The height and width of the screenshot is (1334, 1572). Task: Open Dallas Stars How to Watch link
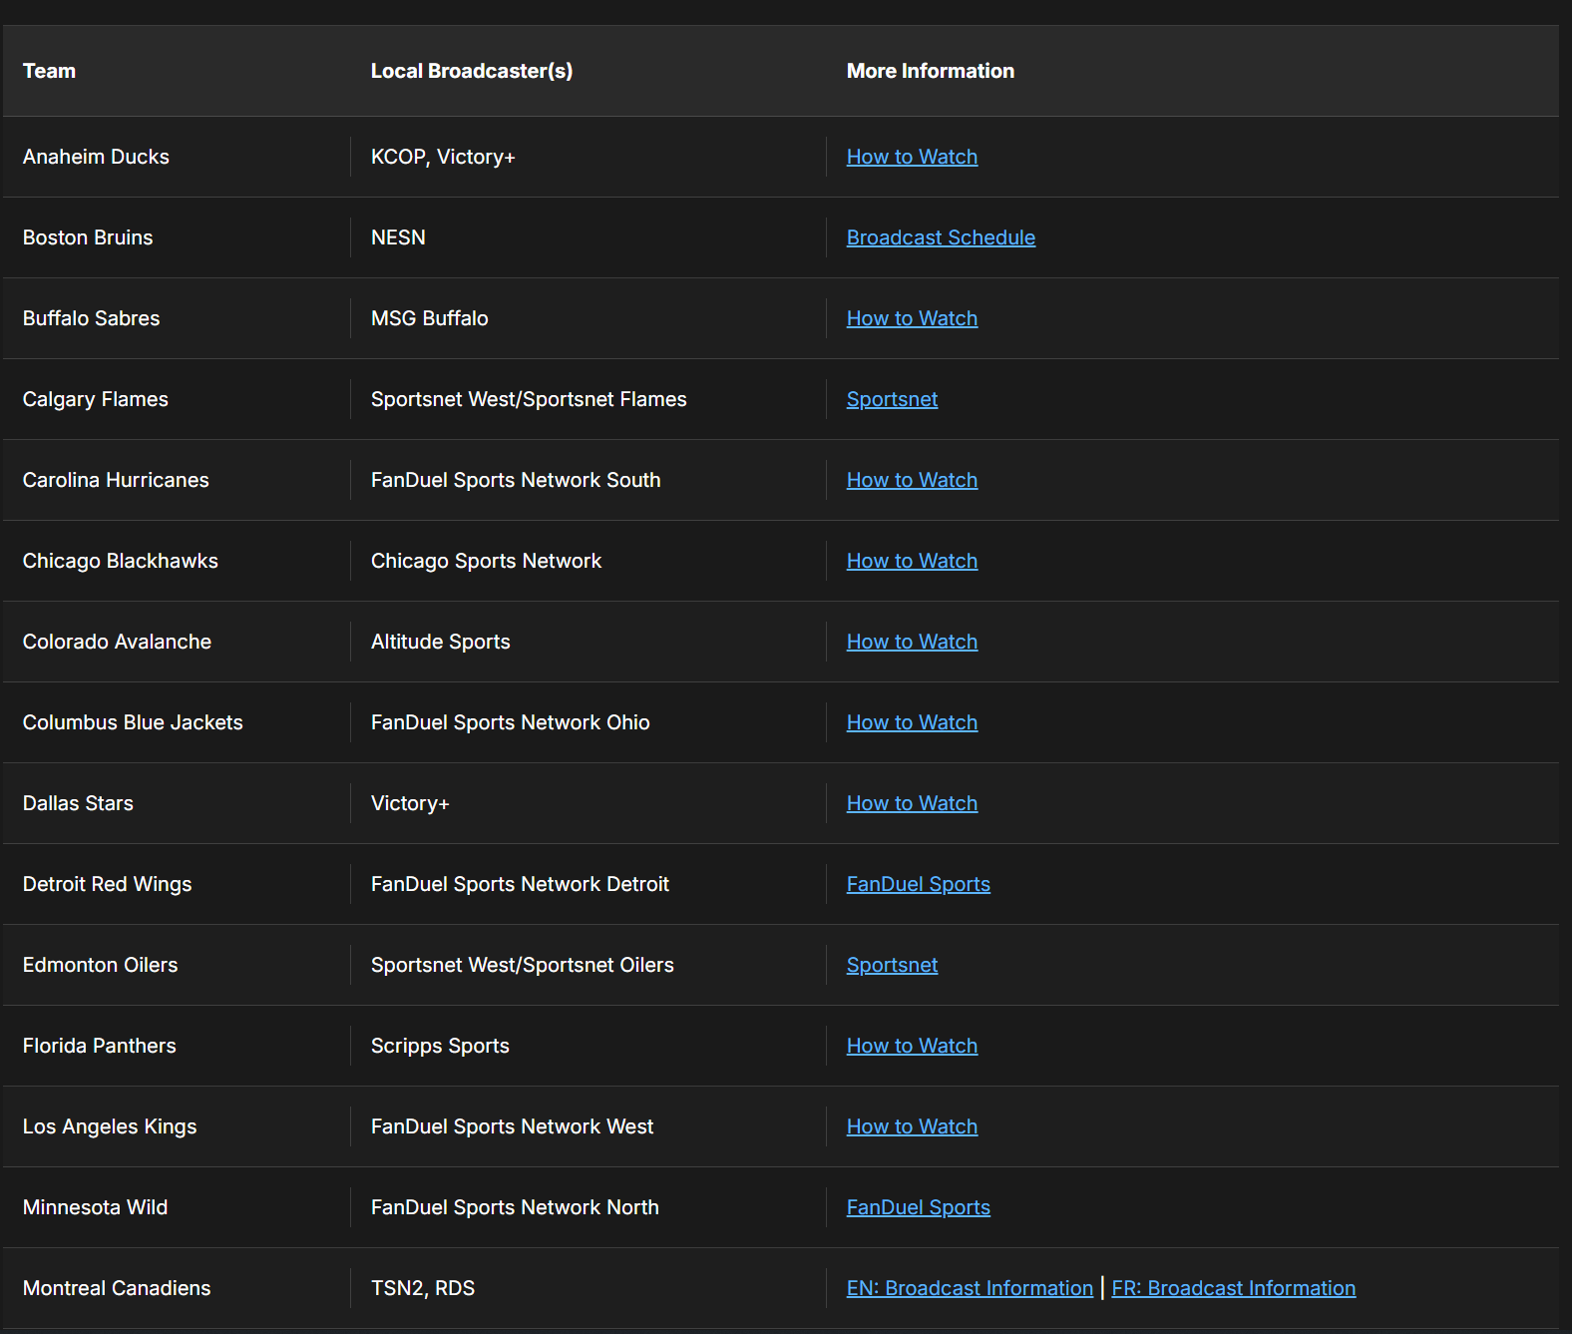pyautogui.click(x=912, y=803)
